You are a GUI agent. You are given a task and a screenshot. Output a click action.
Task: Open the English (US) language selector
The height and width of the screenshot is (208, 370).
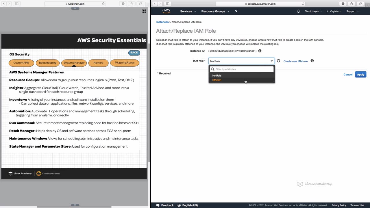click(x=188, y=205)
